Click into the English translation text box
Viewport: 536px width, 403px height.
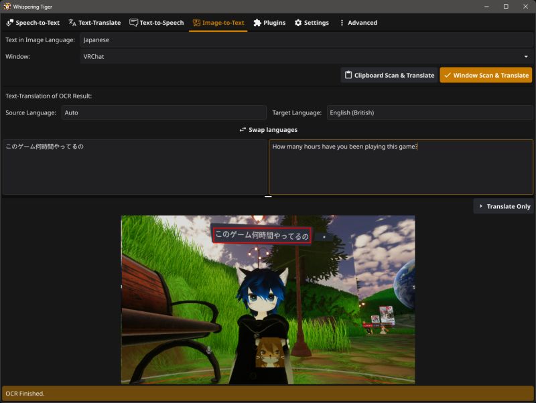[401, 167]
